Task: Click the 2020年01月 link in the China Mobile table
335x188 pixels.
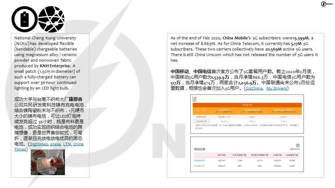Action: tap(199, 166)
